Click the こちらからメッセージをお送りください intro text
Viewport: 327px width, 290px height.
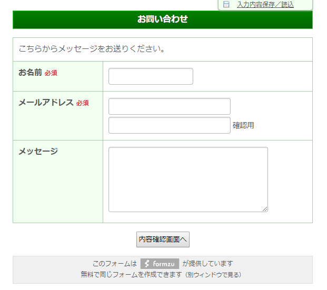coord(92,49)
